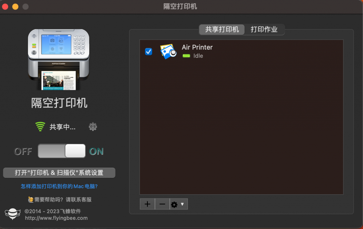Viewport: 363px width, 229px height.
Task: Click the green Idle status indicator
Action: coord(187,56)
